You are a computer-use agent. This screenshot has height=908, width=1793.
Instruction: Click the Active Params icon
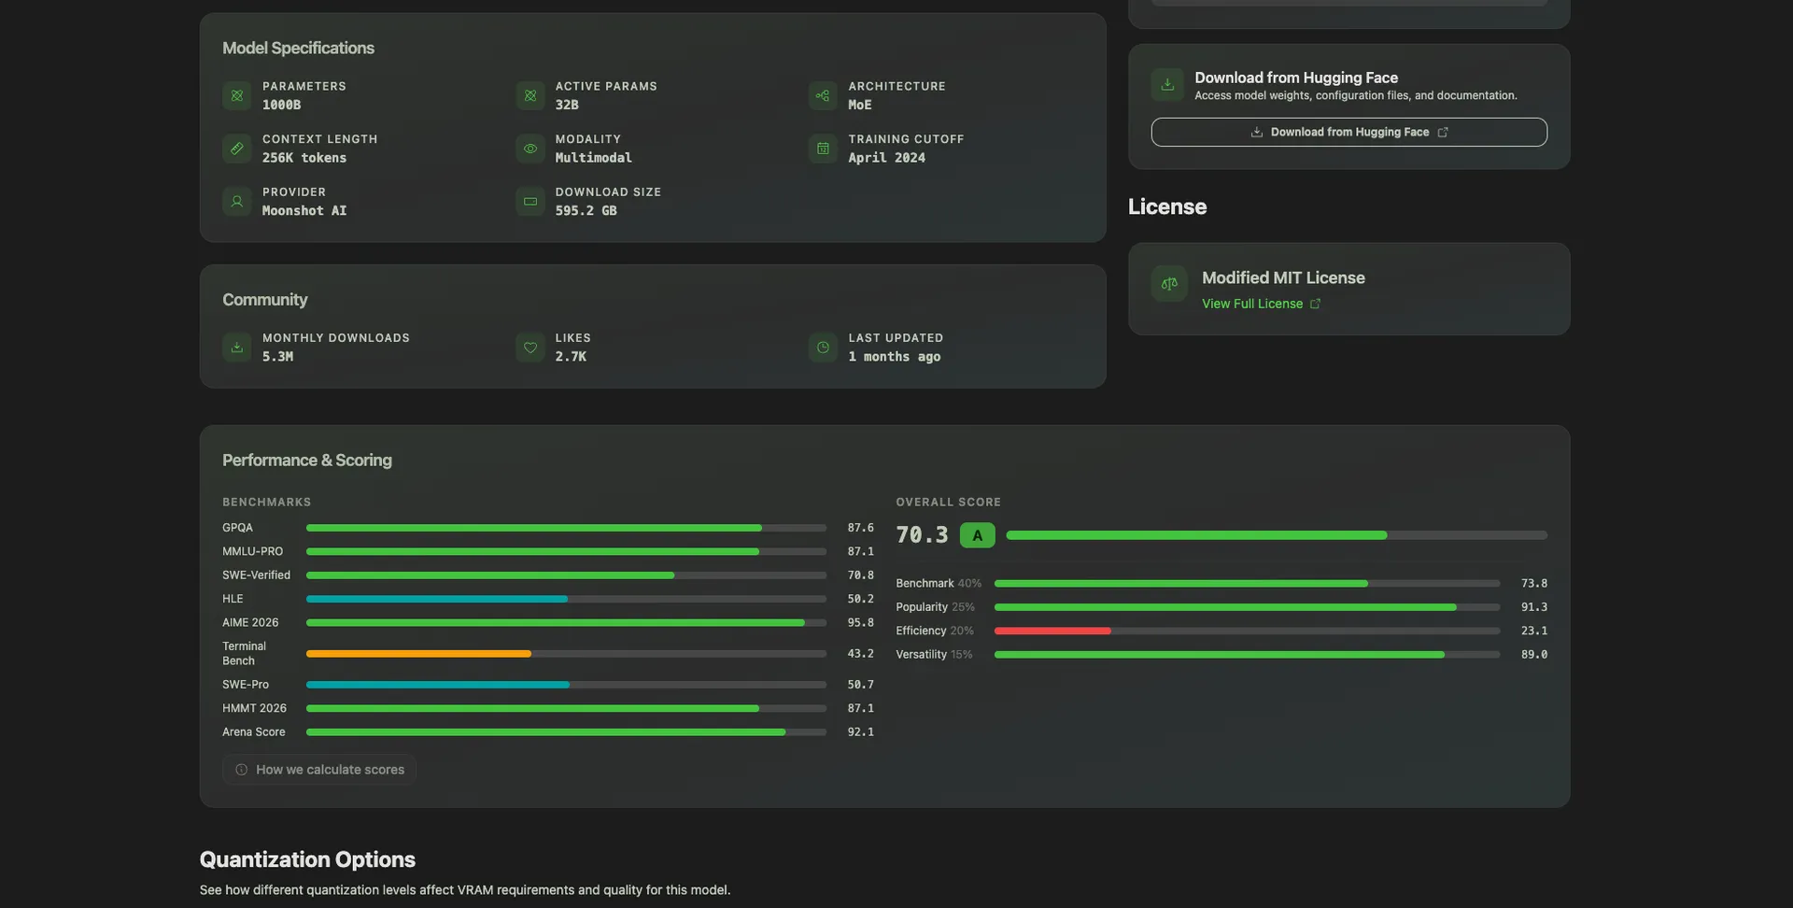[529, 95]
